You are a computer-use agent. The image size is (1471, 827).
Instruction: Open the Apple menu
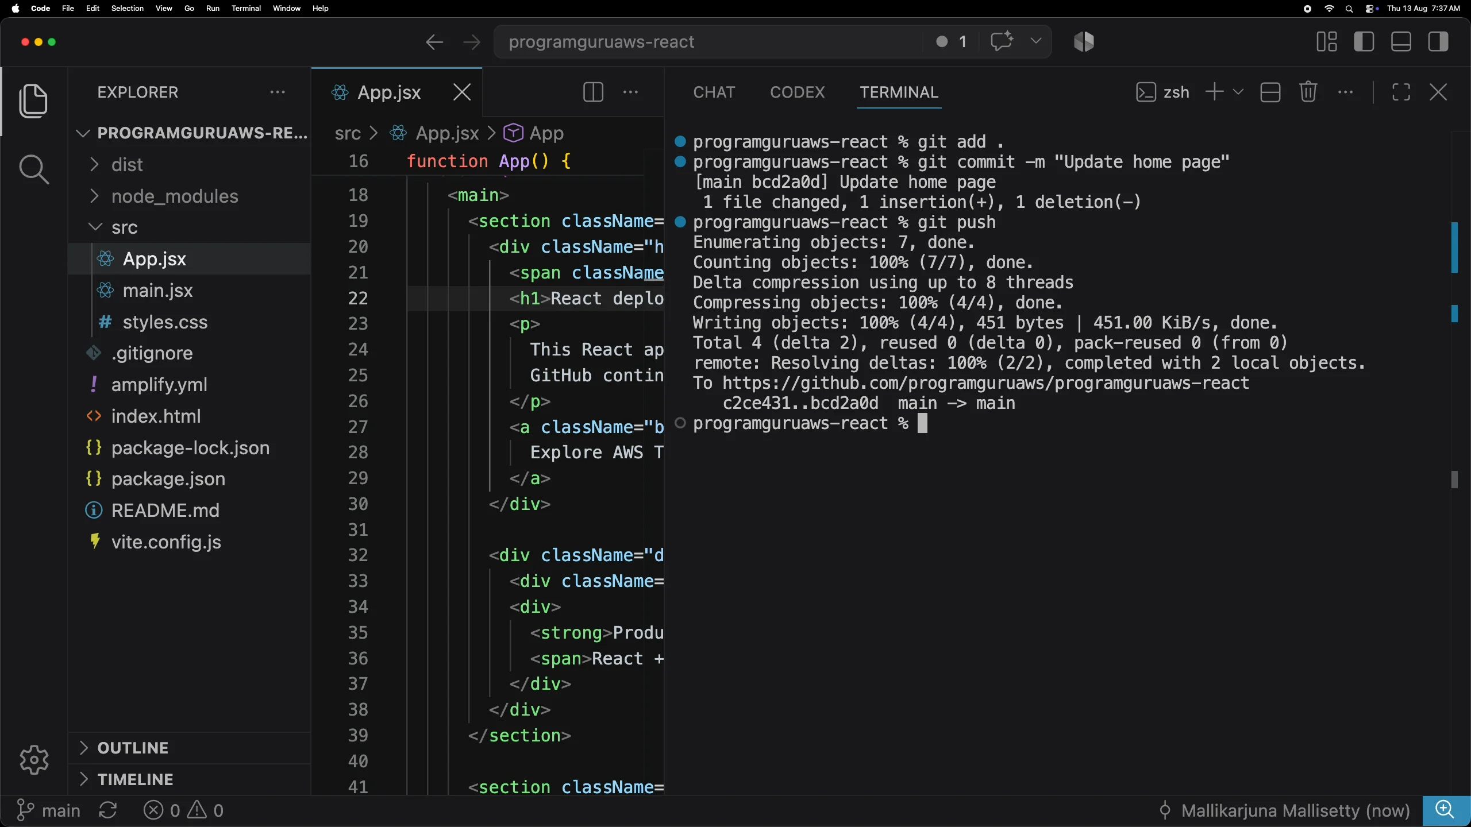16,8
